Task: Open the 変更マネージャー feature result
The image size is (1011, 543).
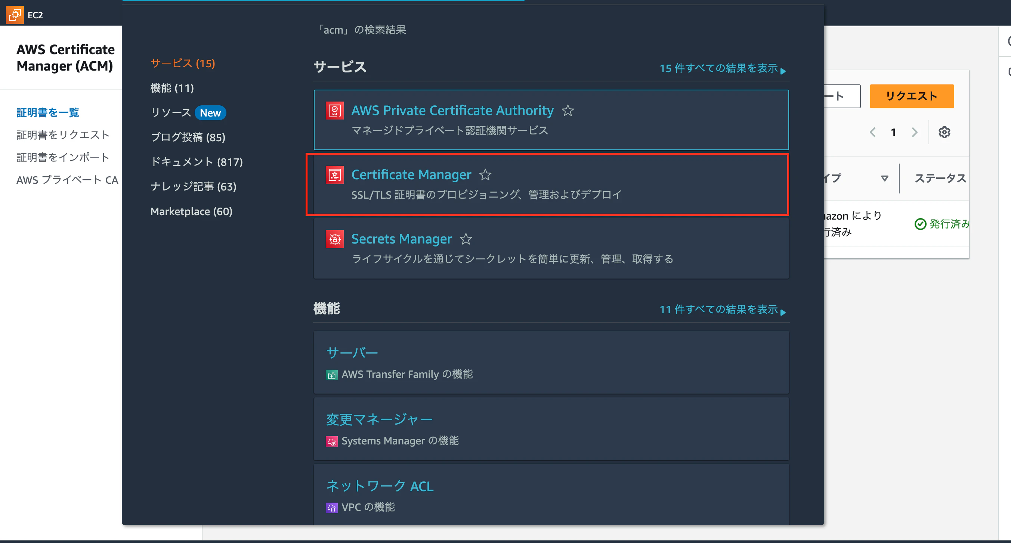Action: pyautogui.click(x=380, y=419)
